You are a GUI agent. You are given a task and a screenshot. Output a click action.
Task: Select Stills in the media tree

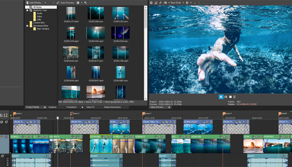(x=39, y=19)
